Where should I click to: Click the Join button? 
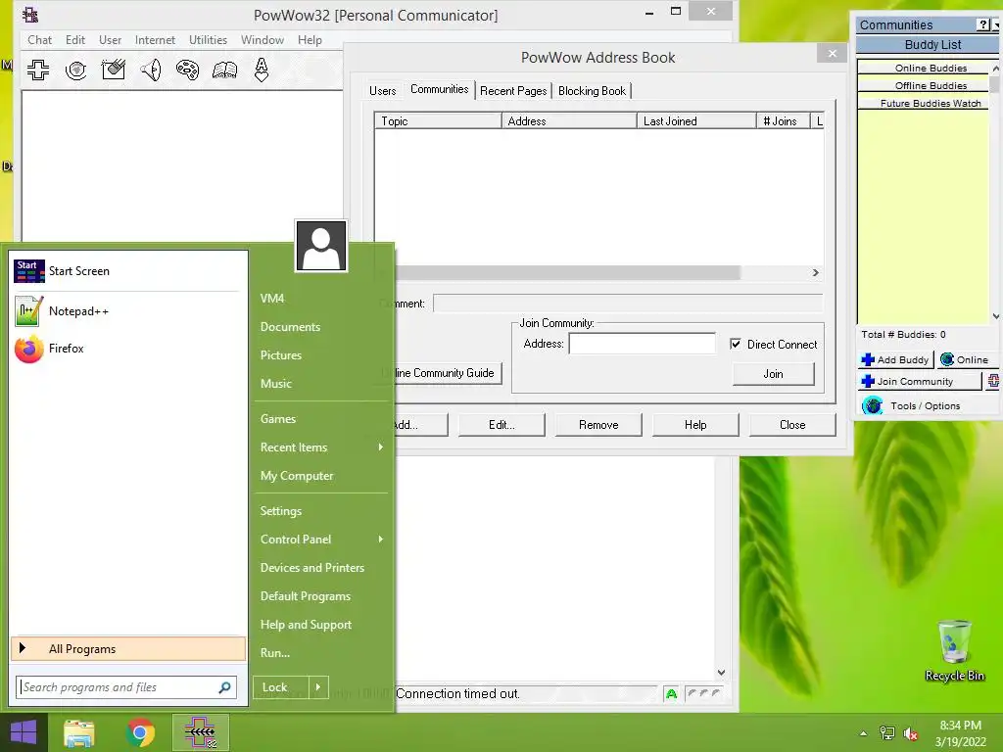774,374
